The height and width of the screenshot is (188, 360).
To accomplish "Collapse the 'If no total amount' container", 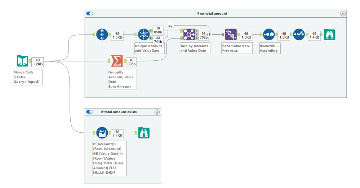I will pyautogui.click(x=343, y=14).
